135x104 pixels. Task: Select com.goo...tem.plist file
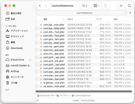click(x=85, y=39)
